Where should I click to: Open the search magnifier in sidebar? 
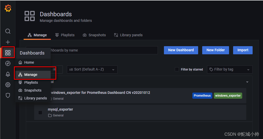coord(8,31)
